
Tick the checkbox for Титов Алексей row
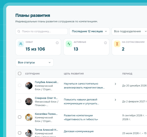coord(20,133)
